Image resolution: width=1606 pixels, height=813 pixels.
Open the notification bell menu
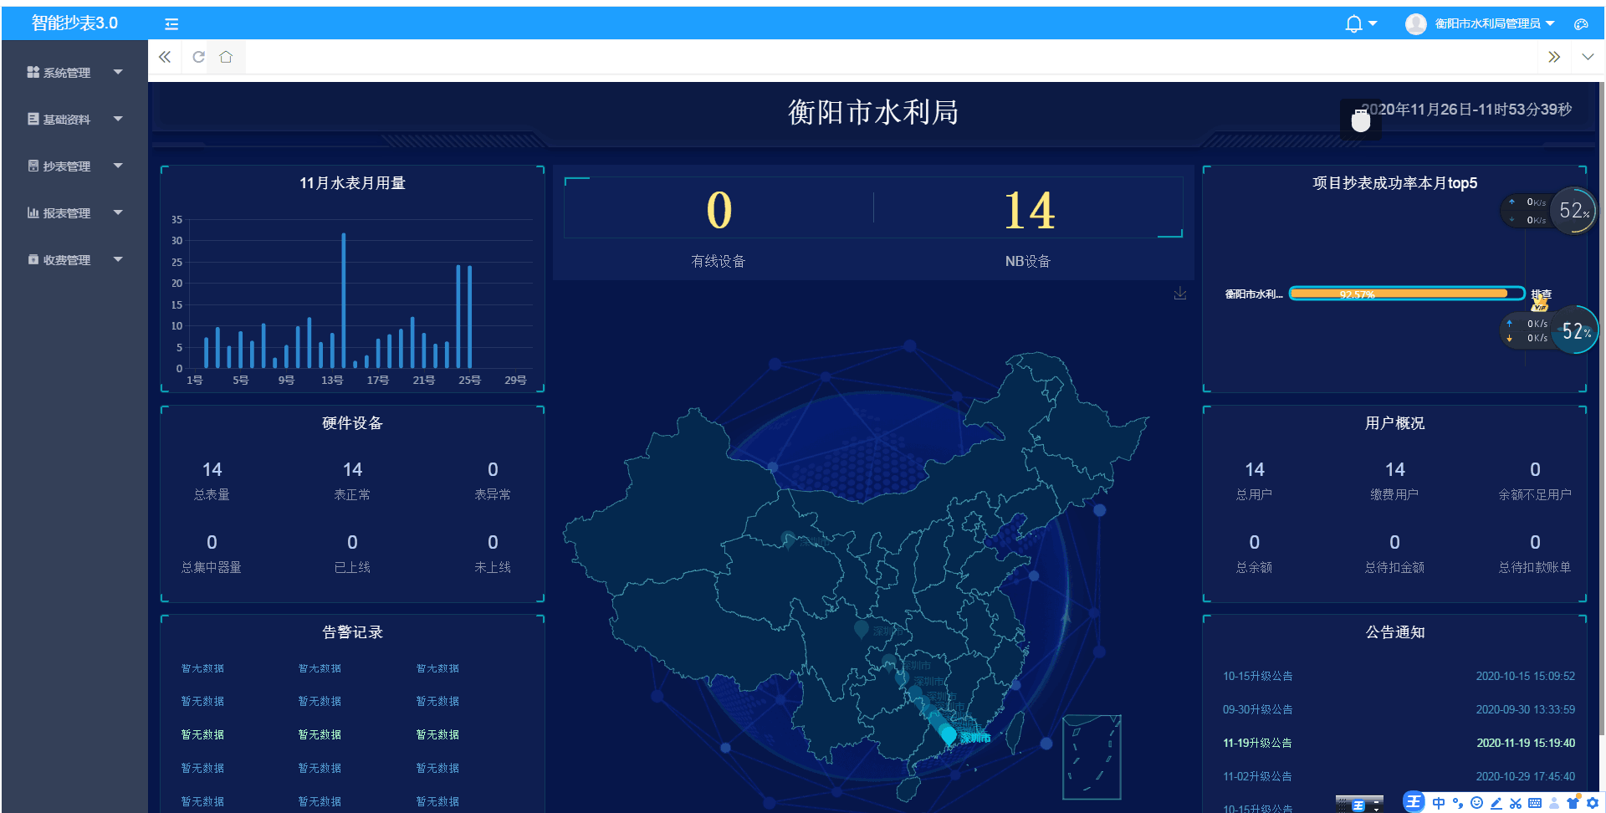(1354, 23)
